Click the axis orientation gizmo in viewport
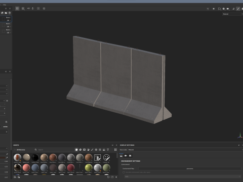This screenshot has width=243, height=182. [x=240, y=136]
